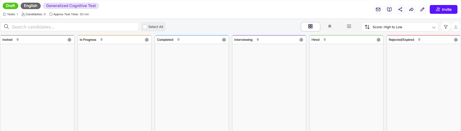Open the filter funnel icon
The height and width of the screenshot is (131, 461).
tap(446, 27)
